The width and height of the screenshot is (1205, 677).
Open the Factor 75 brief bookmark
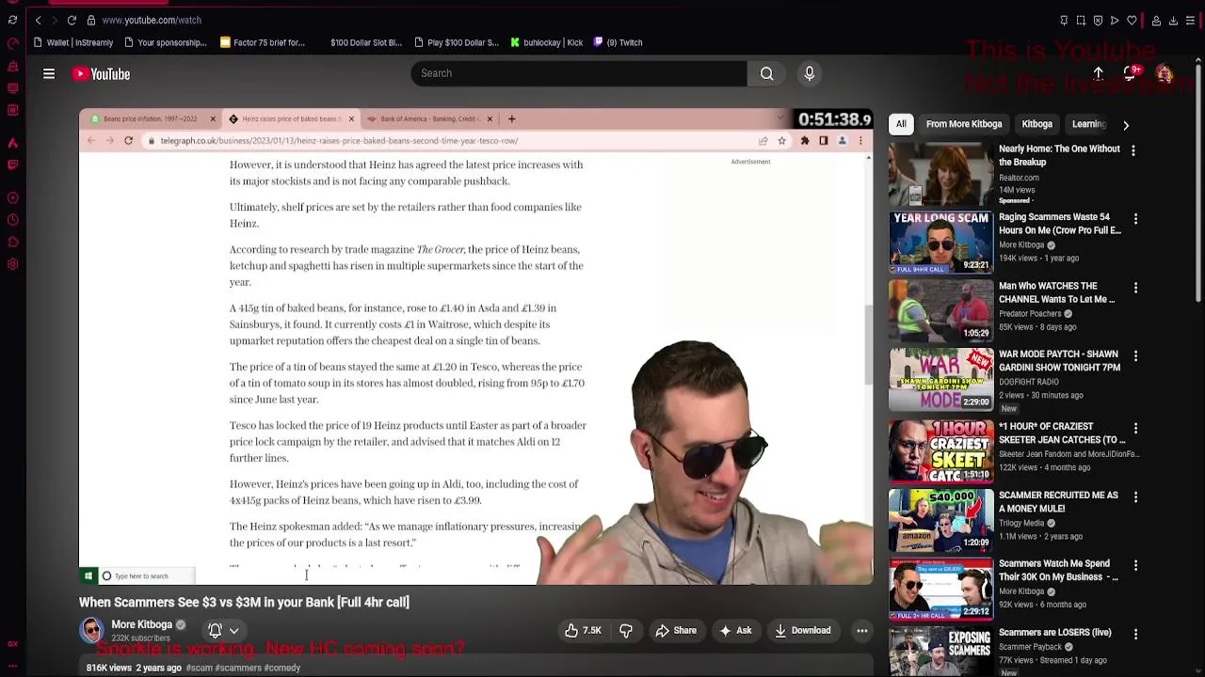click(x=263, y=42)
